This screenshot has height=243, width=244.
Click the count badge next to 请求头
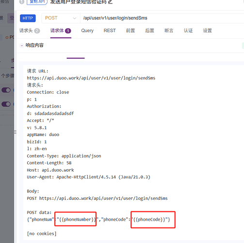pyautogui.click(x=37, y=31)
